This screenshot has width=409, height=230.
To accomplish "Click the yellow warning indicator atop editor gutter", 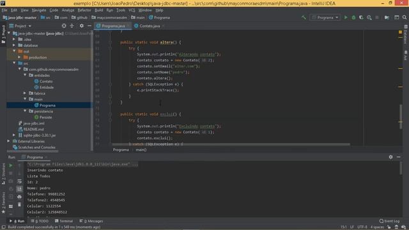I will (x=400, y=32).
